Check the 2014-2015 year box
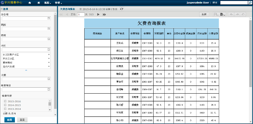253x124 pixels. pos(5,105)
